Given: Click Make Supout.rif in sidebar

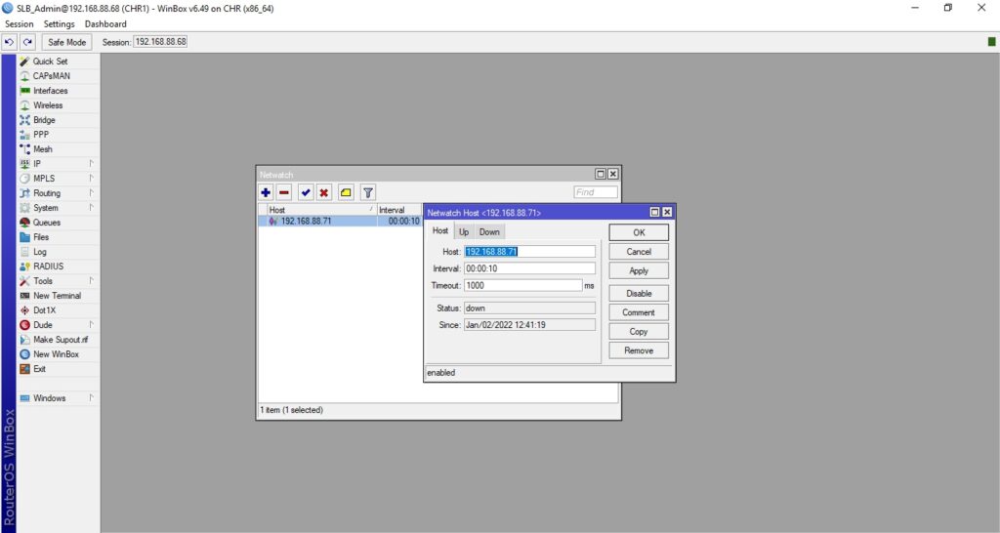Looking at the screenshot, I should (x=61, y=340).
